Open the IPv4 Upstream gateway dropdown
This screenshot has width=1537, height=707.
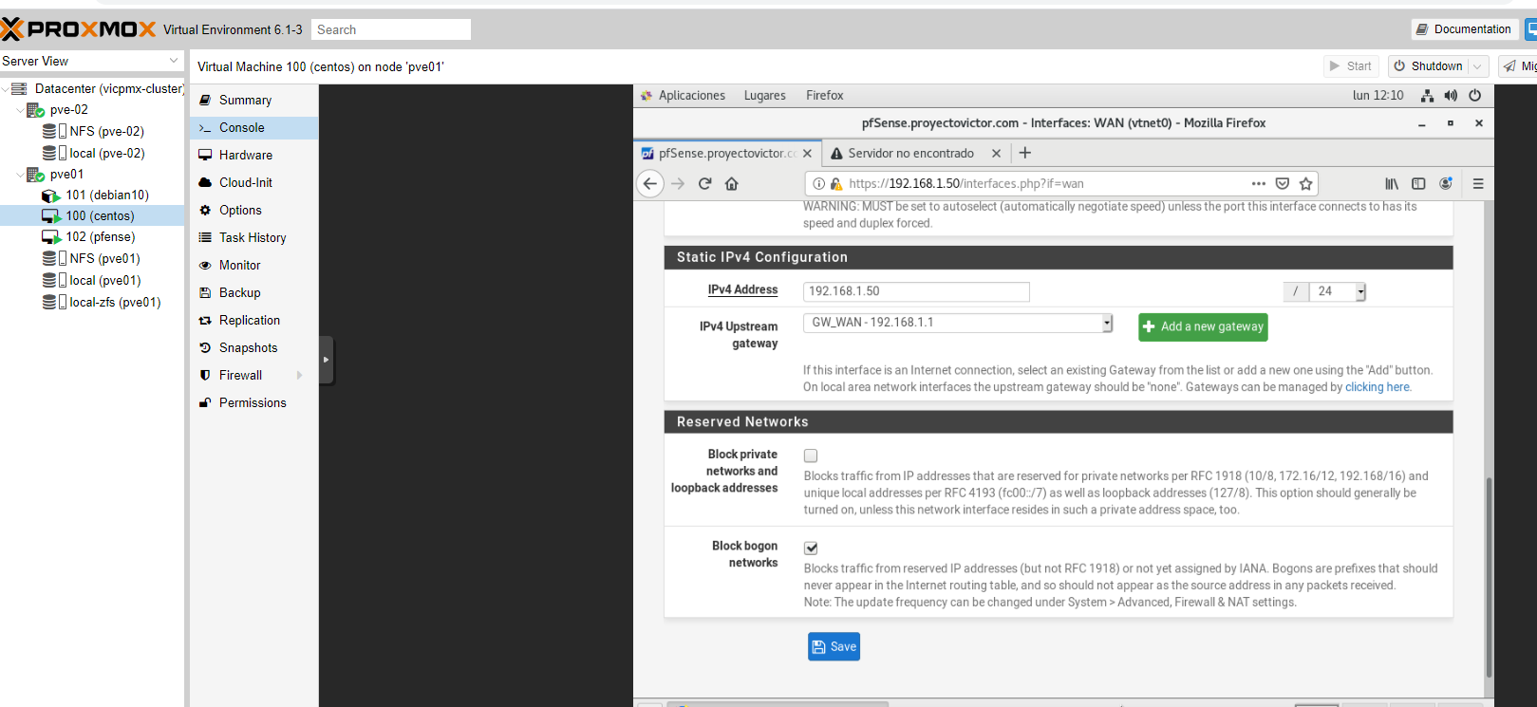pyautogui.click(x=958, y=323)
